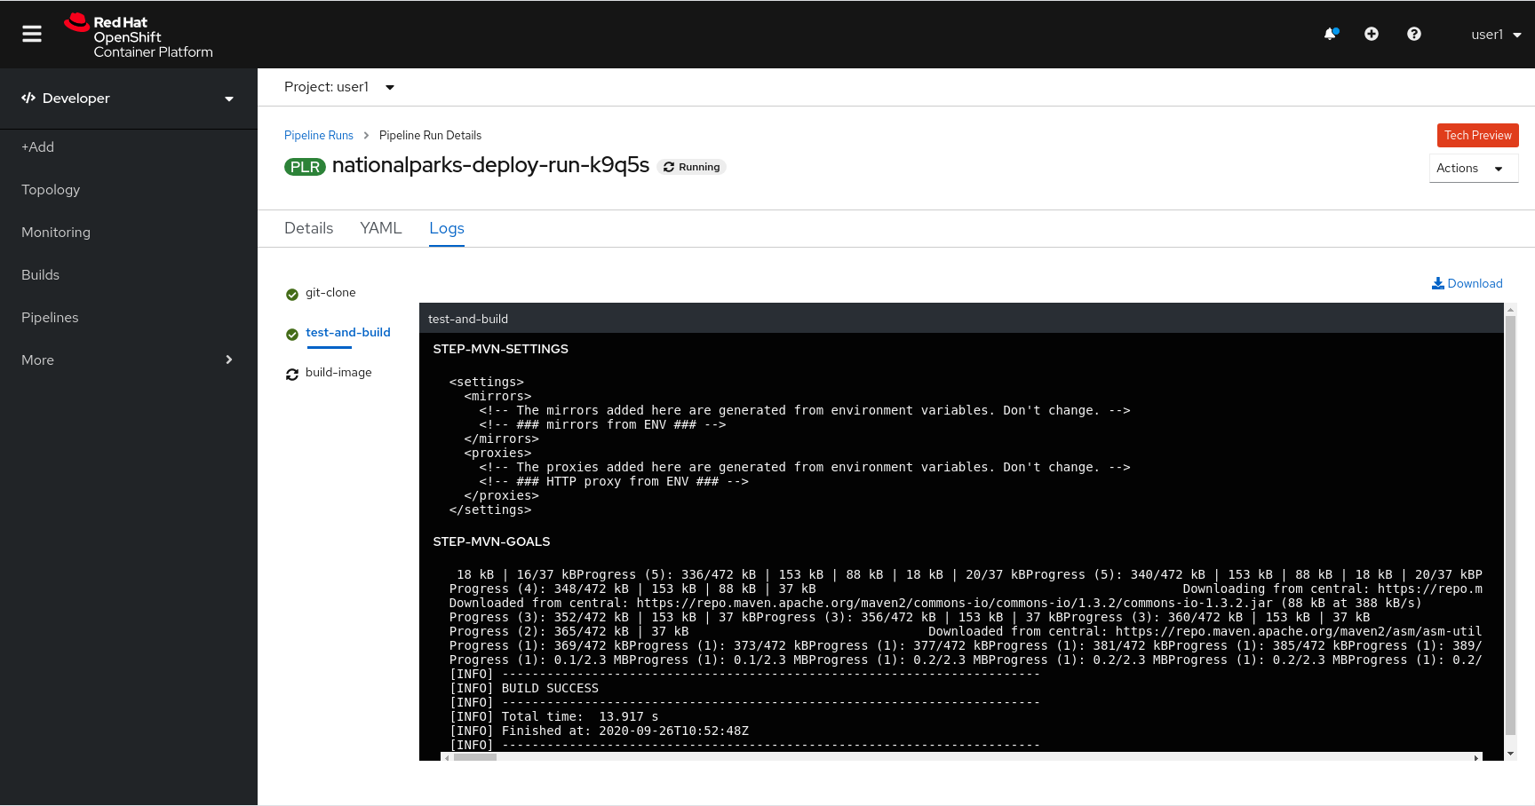Open the Details tab
This screenshot has width=1535, height=806.
pyautogui.click(x=308, y=228)
